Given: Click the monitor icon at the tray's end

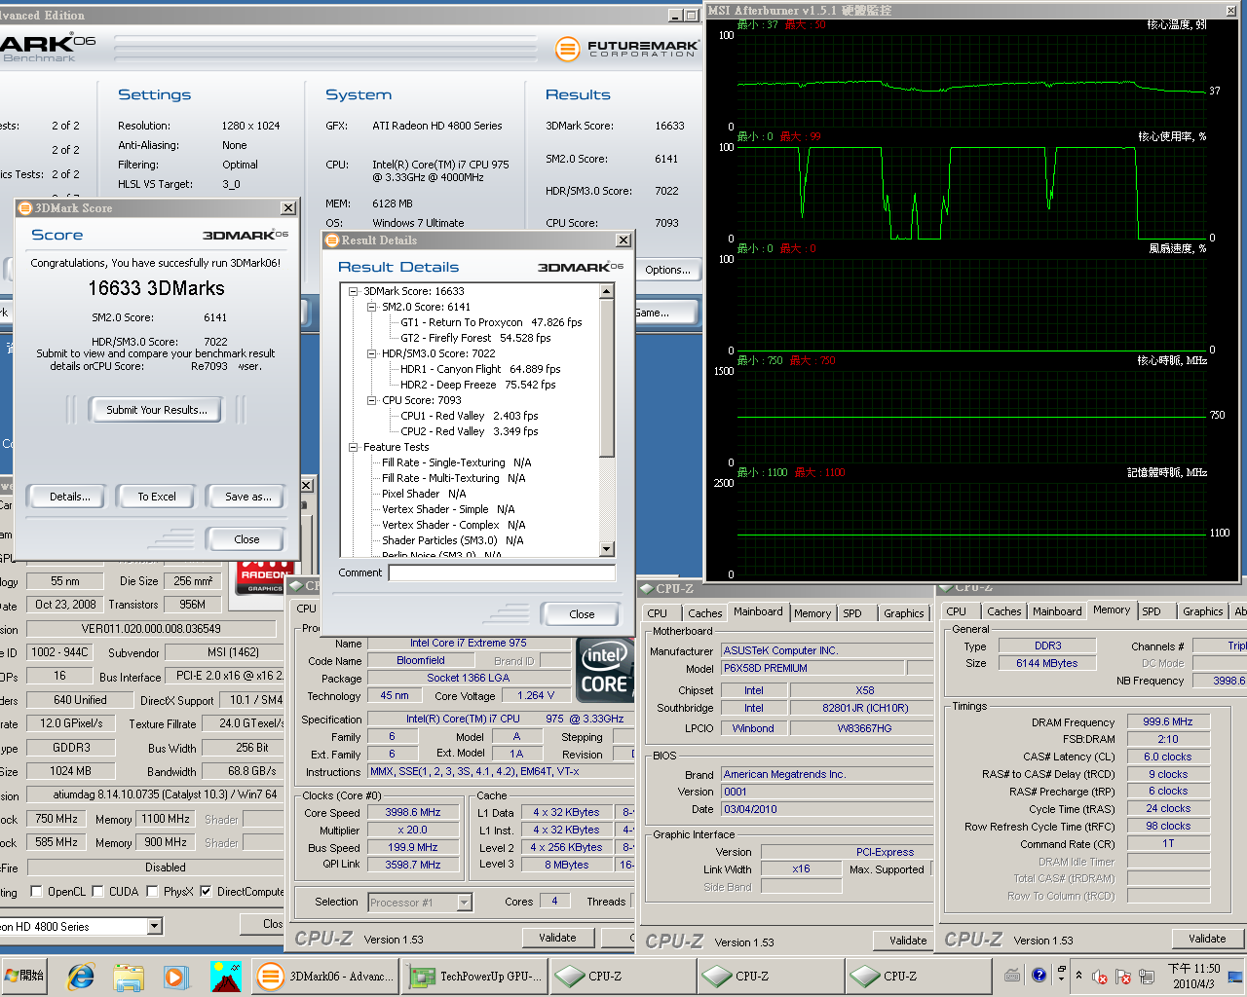Looking at the screenshot, I should point(1235,976).
